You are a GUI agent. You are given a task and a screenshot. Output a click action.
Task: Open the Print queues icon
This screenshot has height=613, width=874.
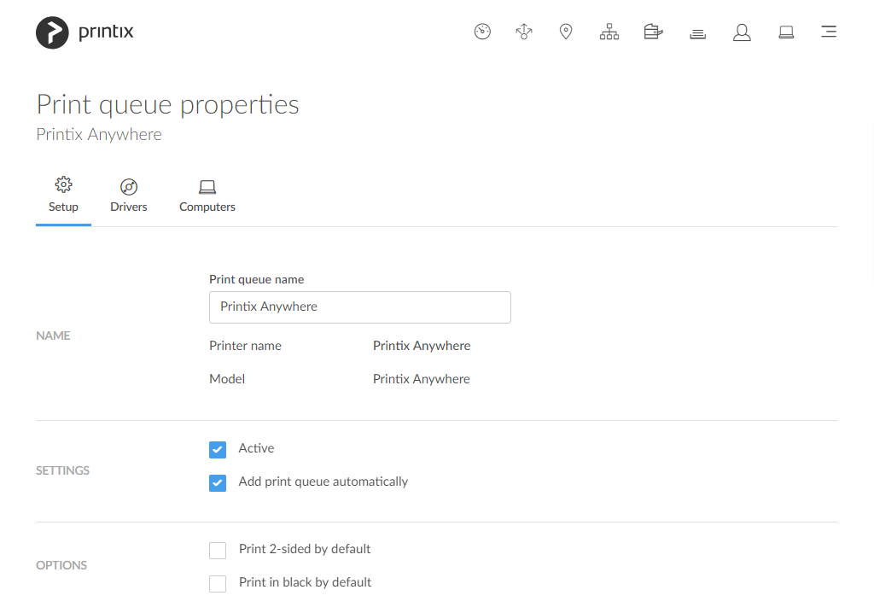pos(698,34)
